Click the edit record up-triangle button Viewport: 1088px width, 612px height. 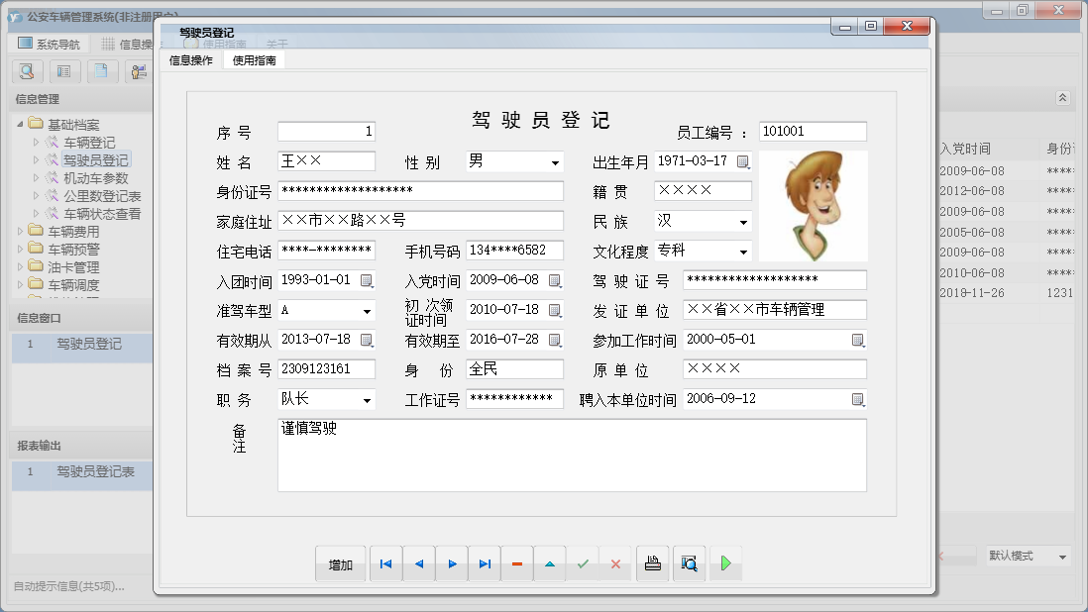pos(550,564)
